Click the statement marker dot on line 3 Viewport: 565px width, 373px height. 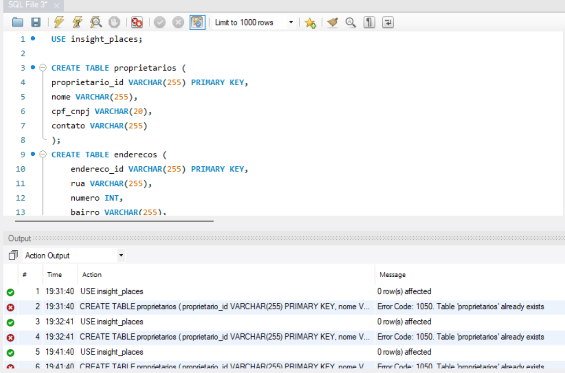(33, 67)
